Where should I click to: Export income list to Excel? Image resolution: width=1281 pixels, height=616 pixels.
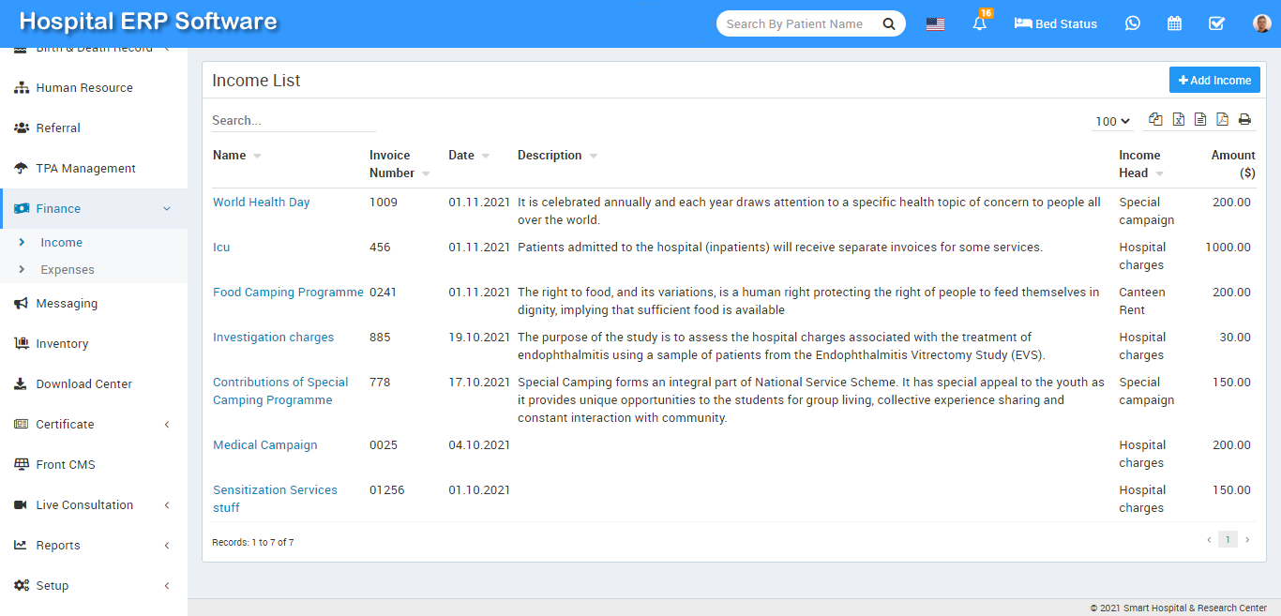tap(1178, 119)
